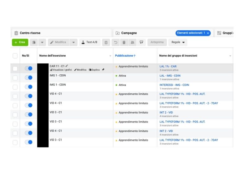Image resolution: width=244 pixels, height=174 pixels.
Task: Open the duplicate options dropdown arrow
Action: point(42,42)
